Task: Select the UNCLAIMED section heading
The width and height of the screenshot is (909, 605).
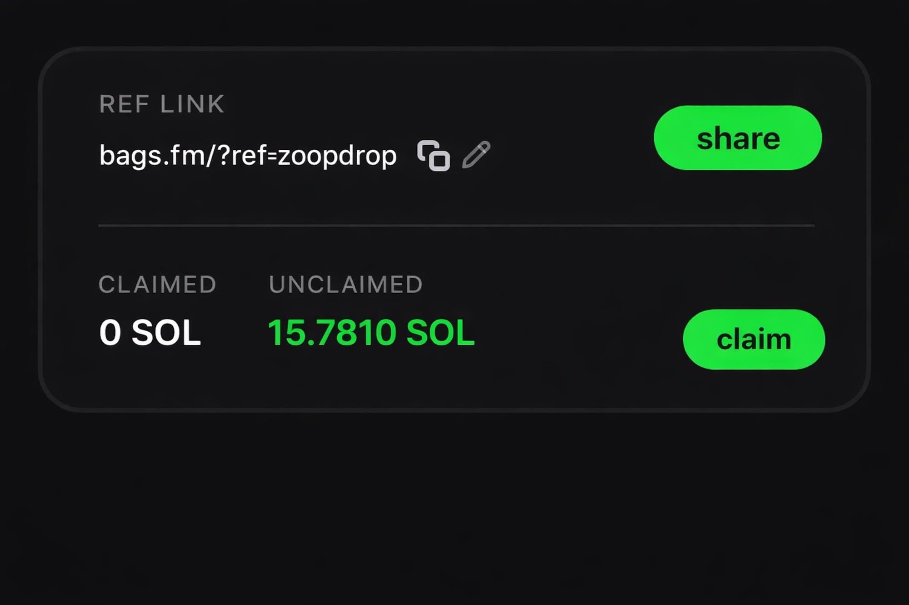Action: 346,284
